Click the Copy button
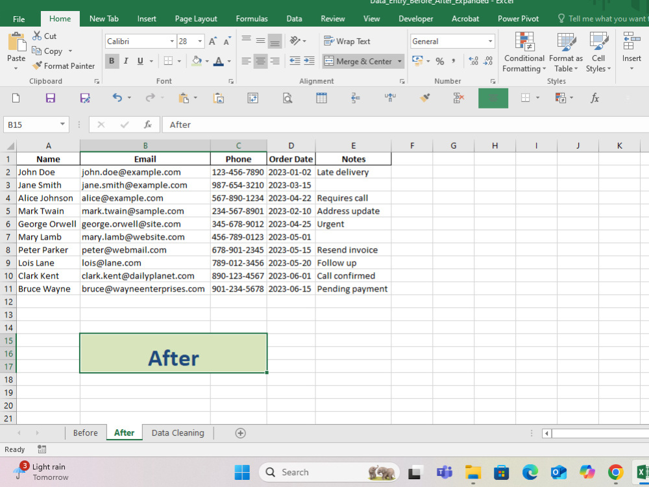Viewport: 649px width, 487px height. coord(47,51)
